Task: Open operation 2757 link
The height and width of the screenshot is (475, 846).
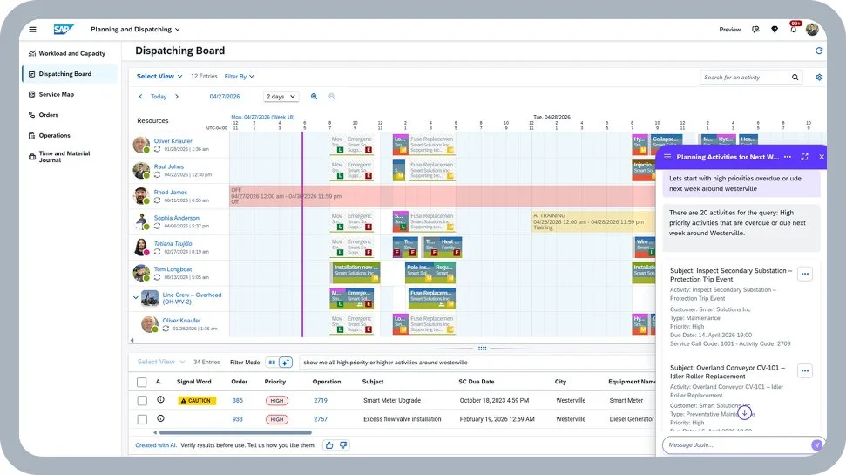Action: pyautogui.click(x=321, y=419)
